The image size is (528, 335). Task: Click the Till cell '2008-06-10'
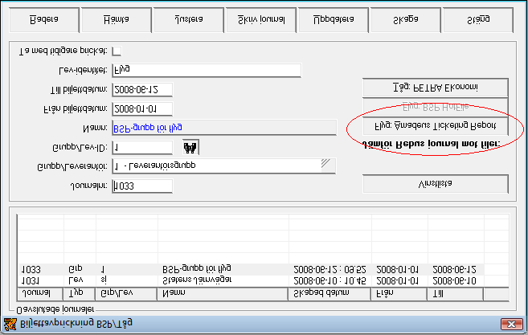[454, 281]
